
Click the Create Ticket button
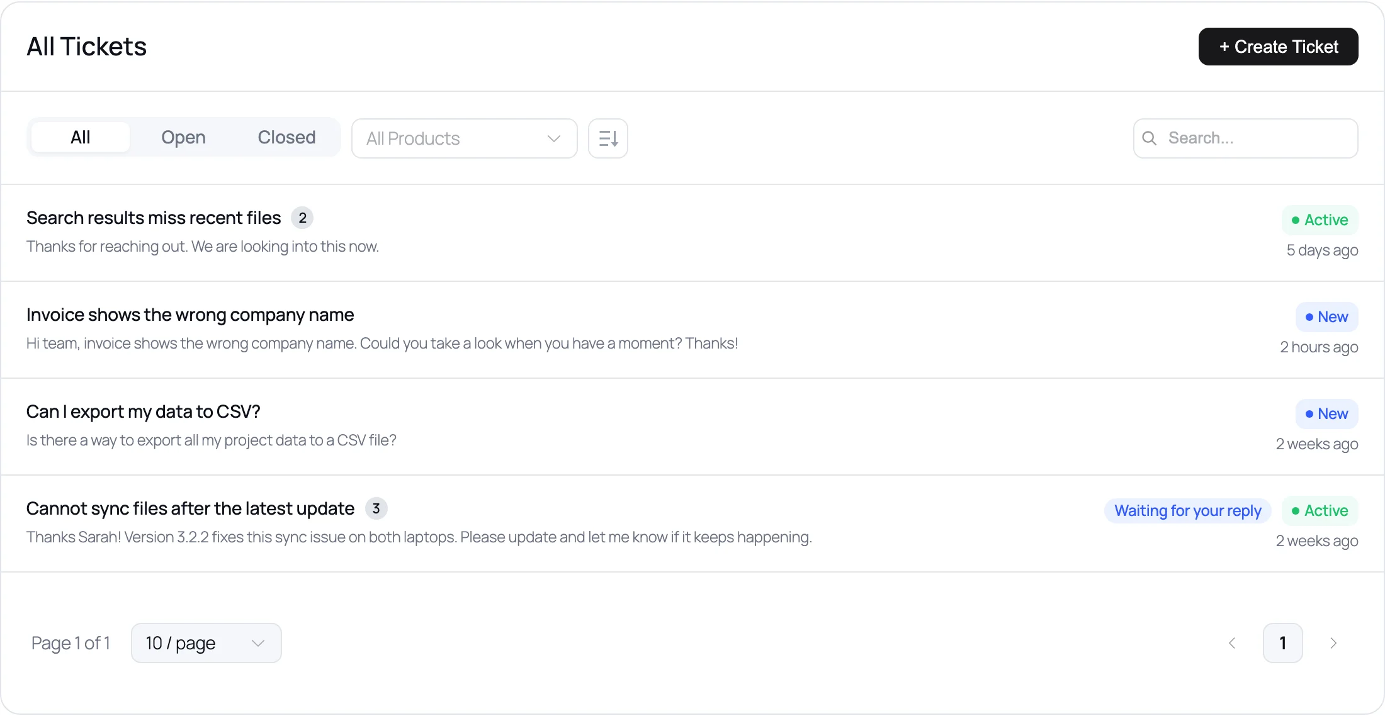click(x=1278, y=47)
